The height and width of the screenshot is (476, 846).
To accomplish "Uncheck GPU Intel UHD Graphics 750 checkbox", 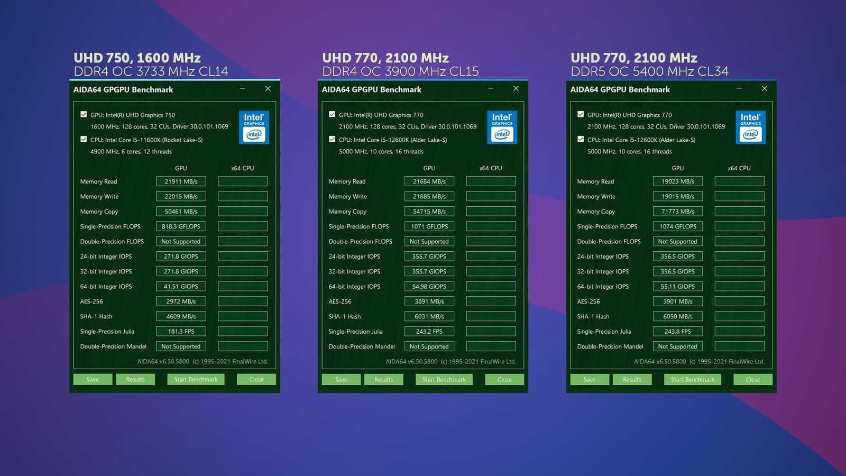I will click(x=84, y=114).
